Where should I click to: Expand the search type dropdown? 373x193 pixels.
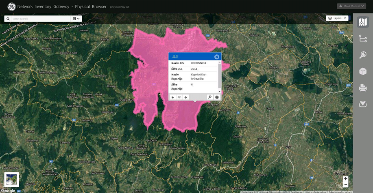coord(76,19)
